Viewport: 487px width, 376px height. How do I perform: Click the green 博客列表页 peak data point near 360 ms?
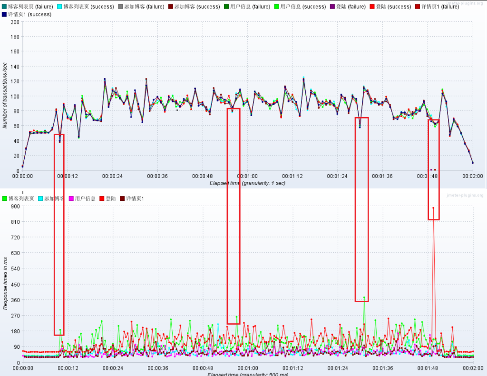coord(364,297)
